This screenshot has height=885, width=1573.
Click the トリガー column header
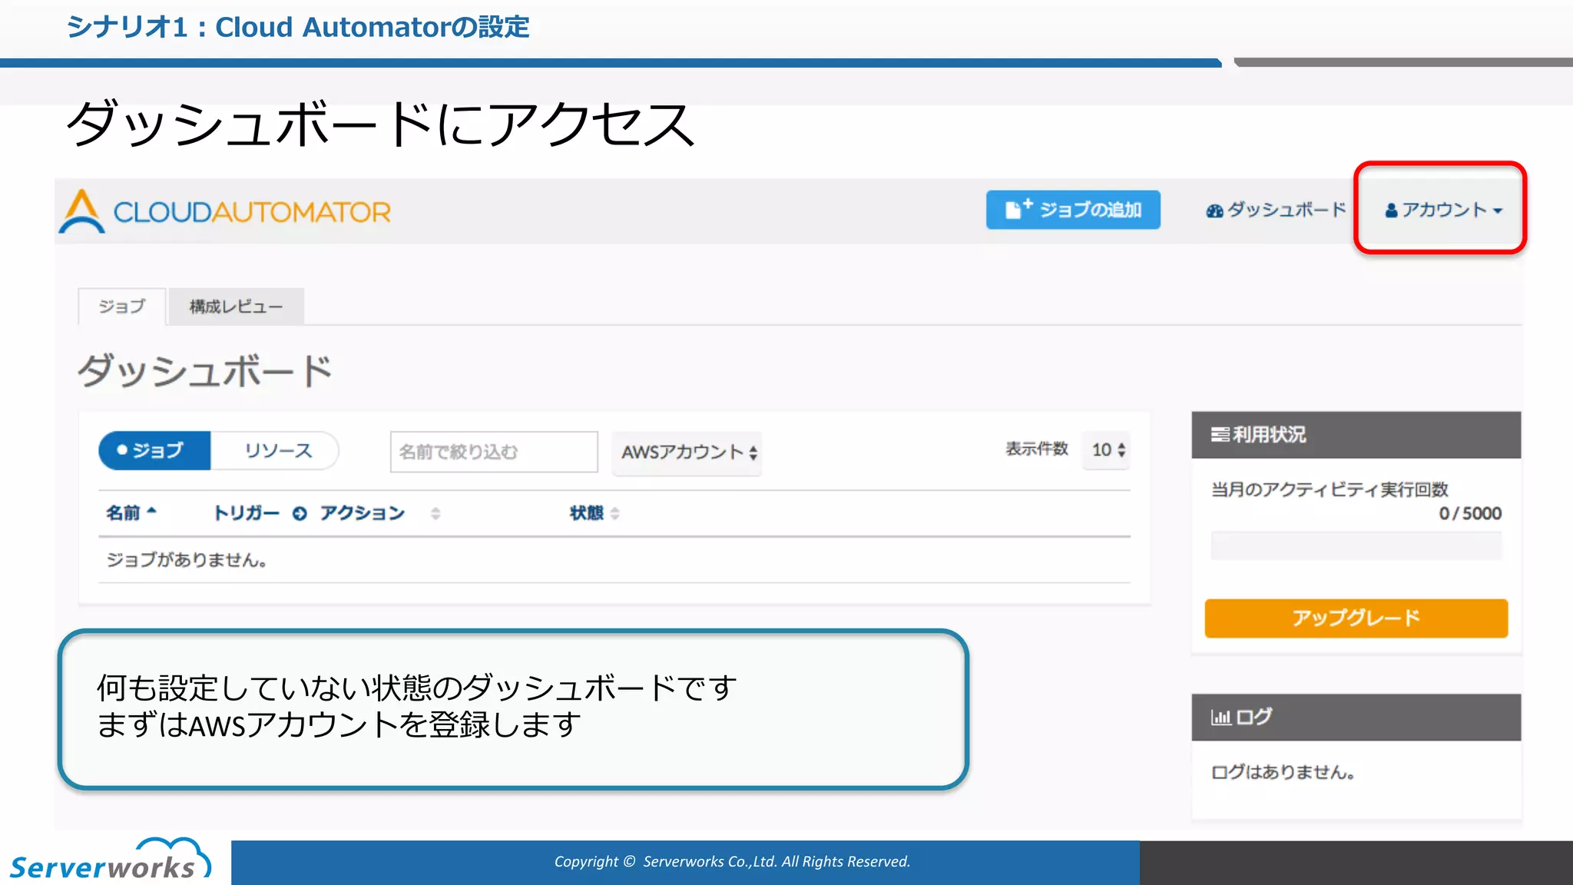246,512
